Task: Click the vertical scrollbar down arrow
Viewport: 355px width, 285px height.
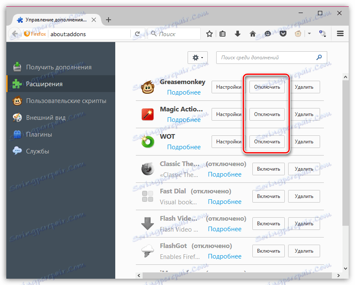Action: pyautogui.click(x=345, y=269)
